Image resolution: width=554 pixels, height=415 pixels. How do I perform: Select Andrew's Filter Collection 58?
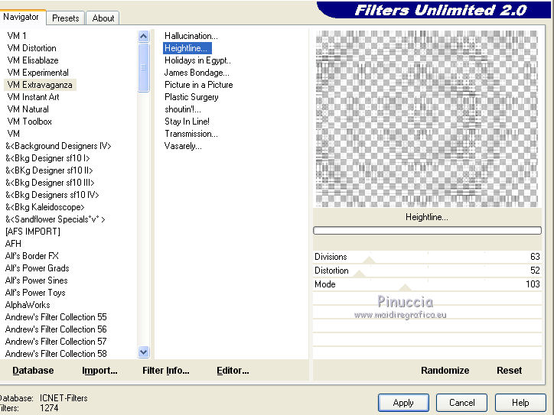coord(56,354)
